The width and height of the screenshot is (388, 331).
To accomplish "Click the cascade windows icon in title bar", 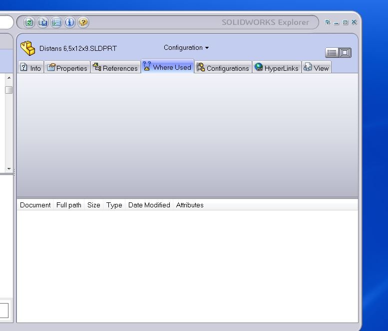I will pyautogui.click(x=328, y=22).
